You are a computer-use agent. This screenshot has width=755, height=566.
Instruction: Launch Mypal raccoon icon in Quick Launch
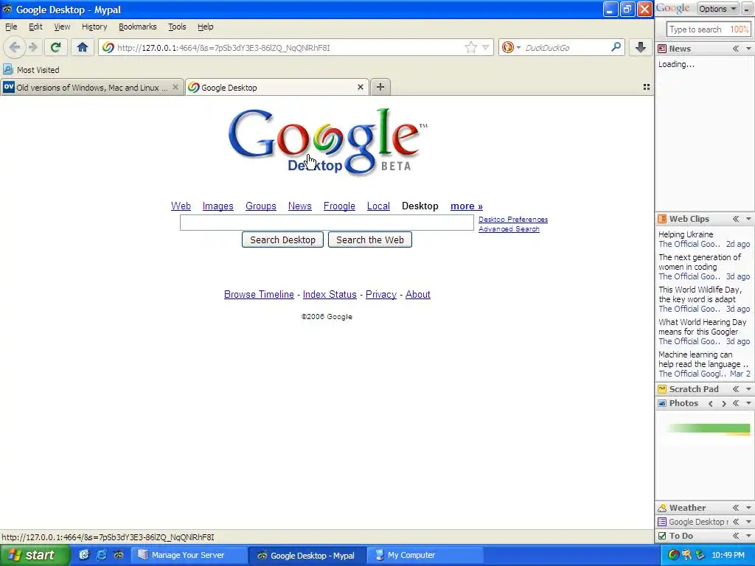[119, 555]
